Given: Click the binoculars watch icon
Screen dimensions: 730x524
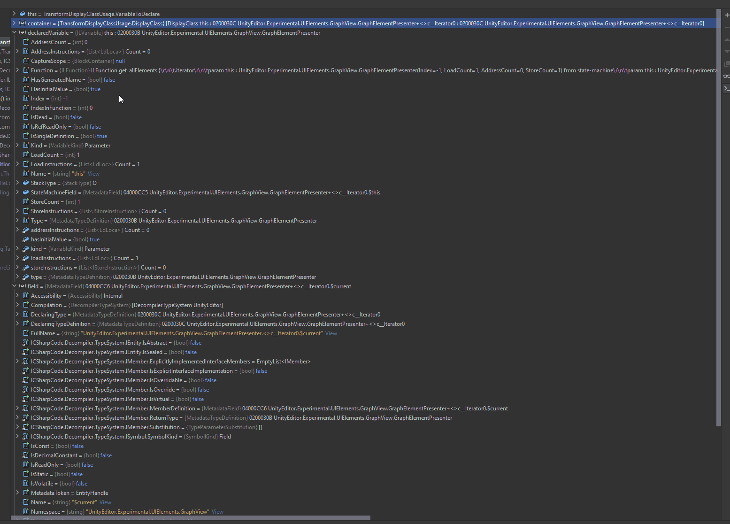Looking at the screenshot, I should tap(727, 76).
